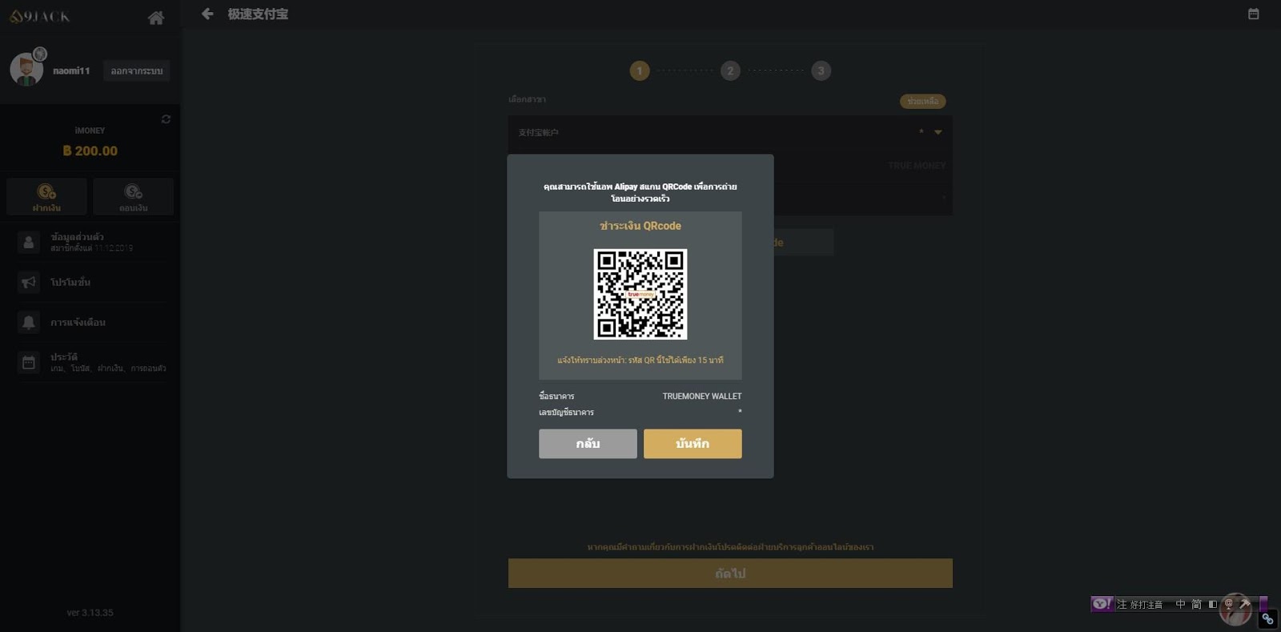Open the การแจ้งเตือน bell icon

(29, 322)
